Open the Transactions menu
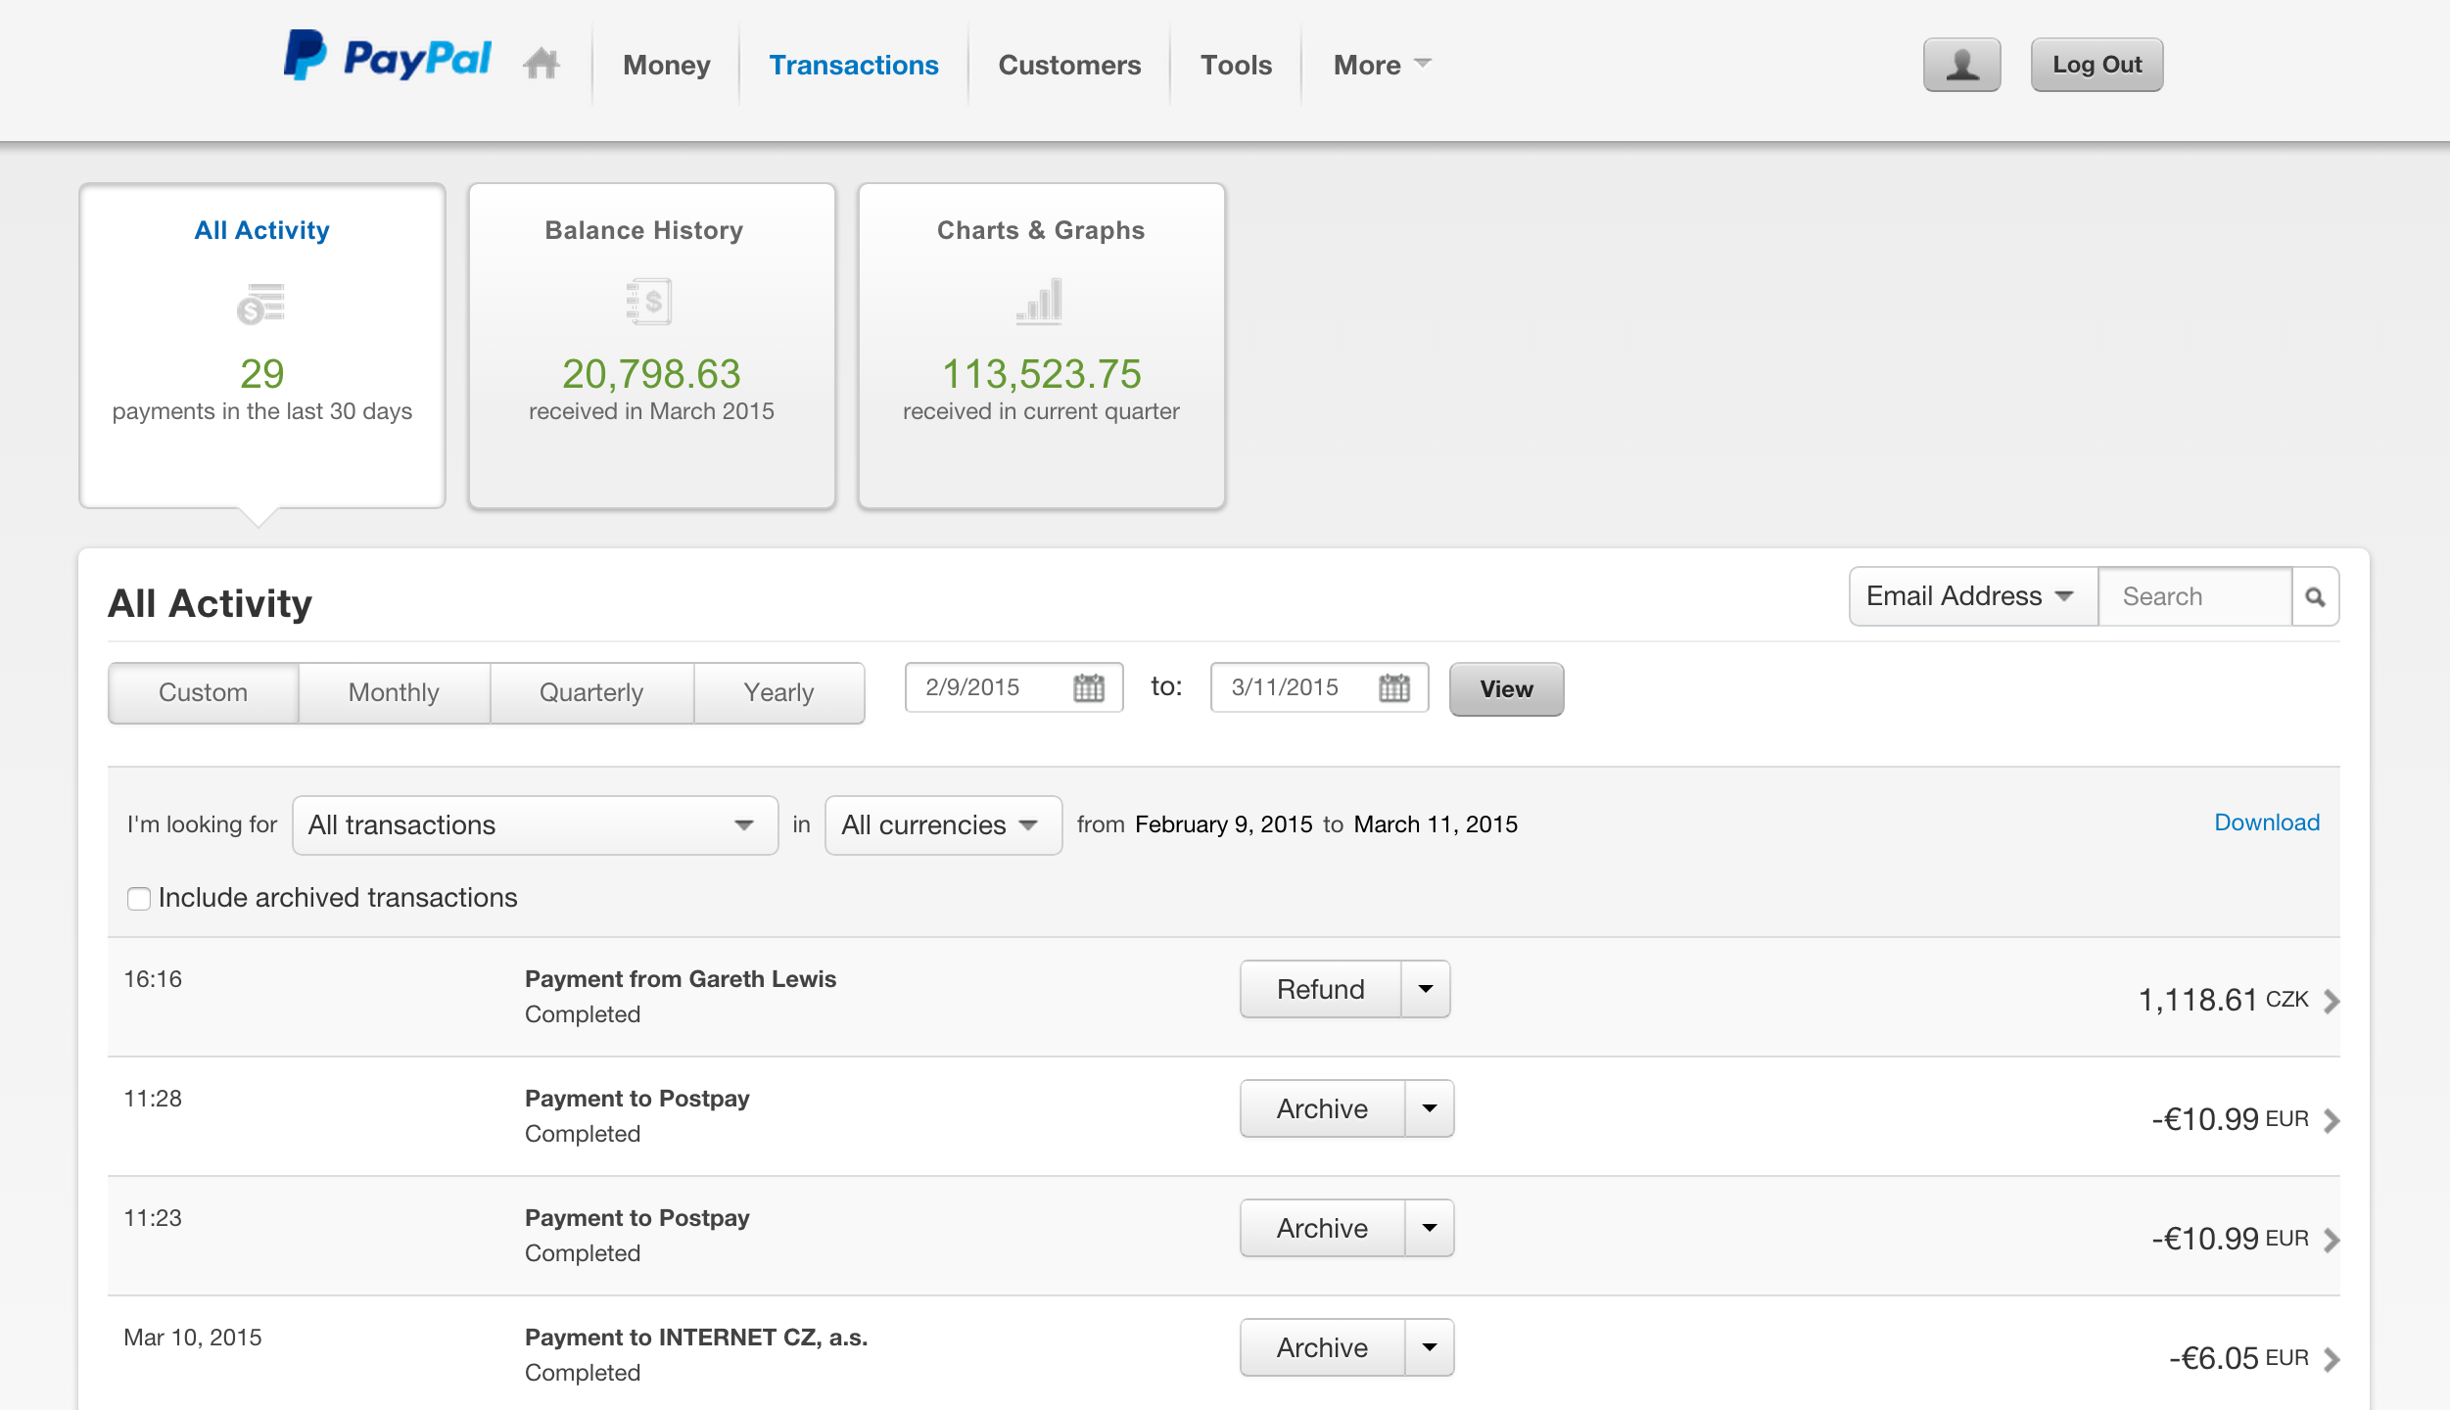The width and height of the screenshot is (2450, 1410). point(854,65)
